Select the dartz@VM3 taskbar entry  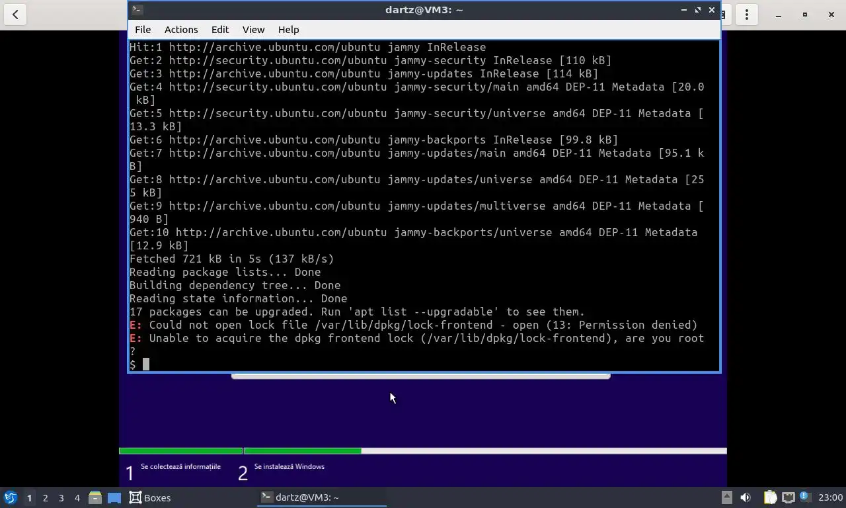pos(321,497)
